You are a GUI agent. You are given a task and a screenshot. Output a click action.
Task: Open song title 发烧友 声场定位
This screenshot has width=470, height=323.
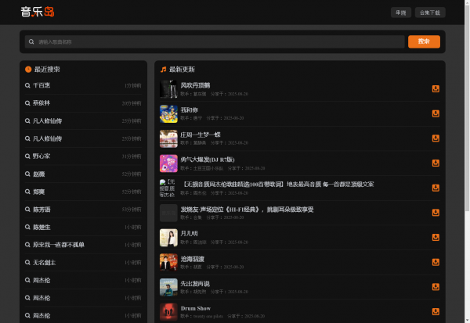pos(247,210)
